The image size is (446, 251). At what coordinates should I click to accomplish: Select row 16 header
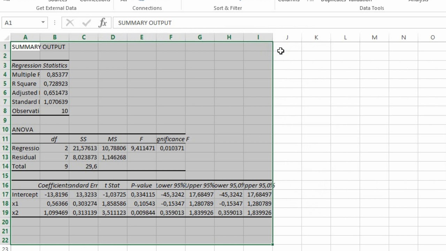click(x=5, y=185)
